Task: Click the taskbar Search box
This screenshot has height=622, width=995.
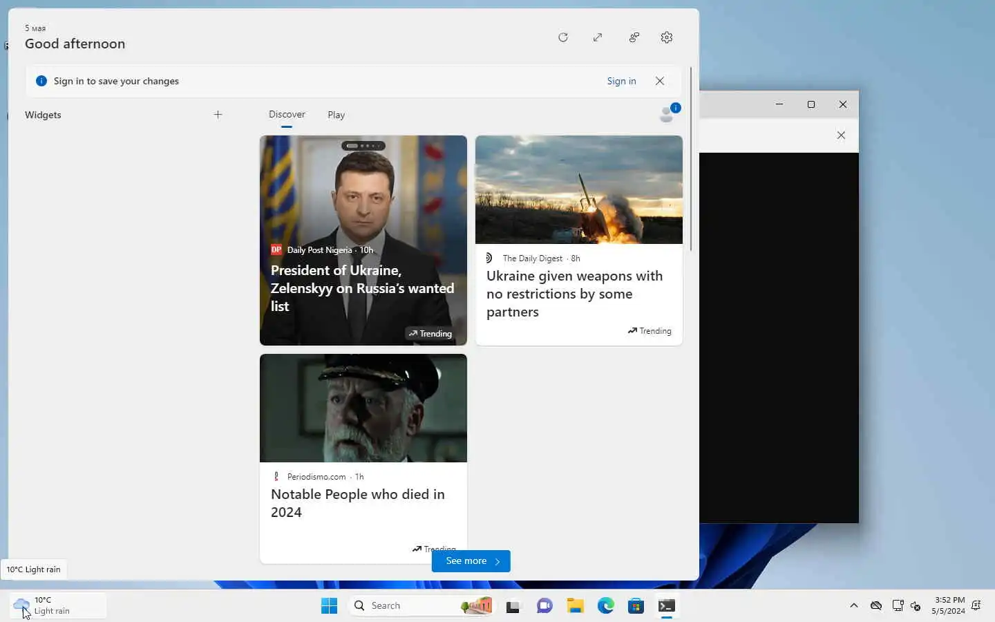Action: 421,605
